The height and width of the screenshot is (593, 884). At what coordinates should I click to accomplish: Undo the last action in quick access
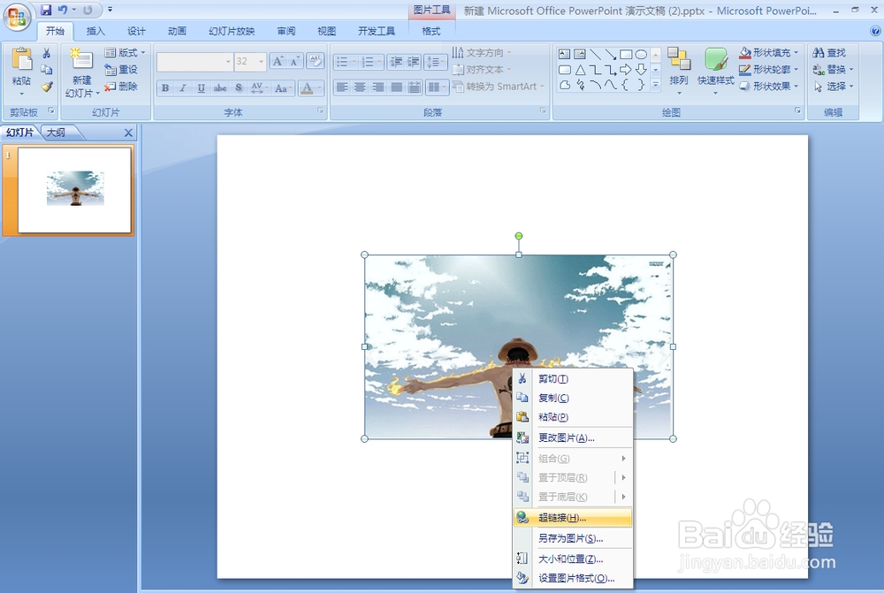coord(63,10)
